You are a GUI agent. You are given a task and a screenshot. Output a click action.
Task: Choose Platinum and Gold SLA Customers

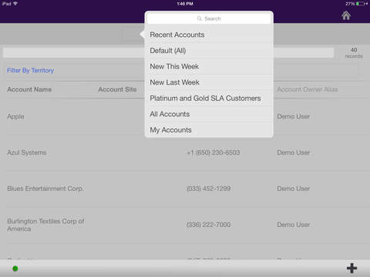pos(209,98)
